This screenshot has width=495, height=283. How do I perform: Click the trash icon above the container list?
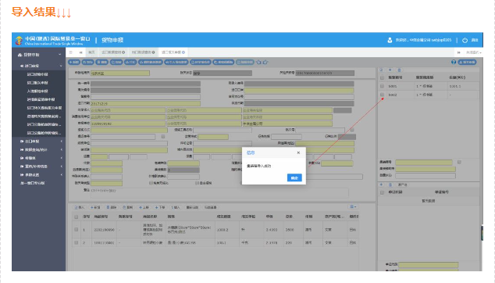399,70
